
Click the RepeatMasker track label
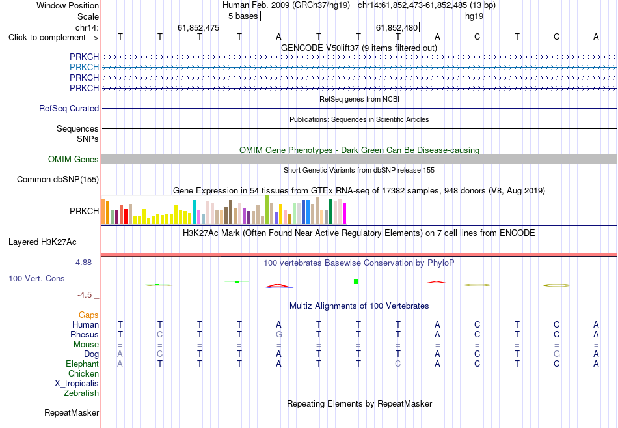pyautogui.click(x=72, y=412)
